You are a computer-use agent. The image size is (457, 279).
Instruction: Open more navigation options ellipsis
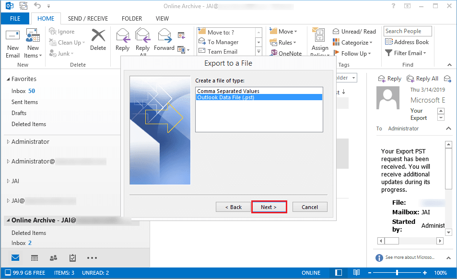pos(92,258)
